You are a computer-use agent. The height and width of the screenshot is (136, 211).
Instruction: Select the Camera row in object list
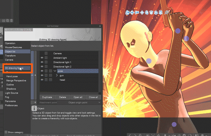coord(69,53)
